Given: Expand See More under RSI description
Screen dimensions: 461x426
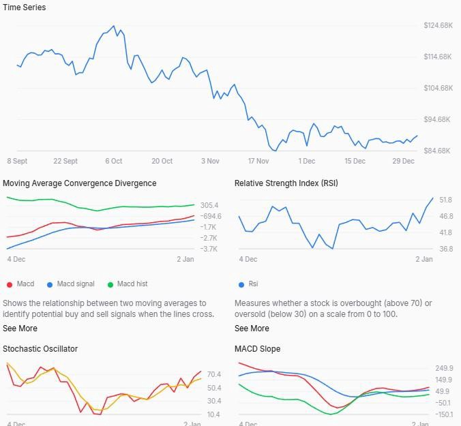Looking at the screenshot, I should tap(252, 329).
